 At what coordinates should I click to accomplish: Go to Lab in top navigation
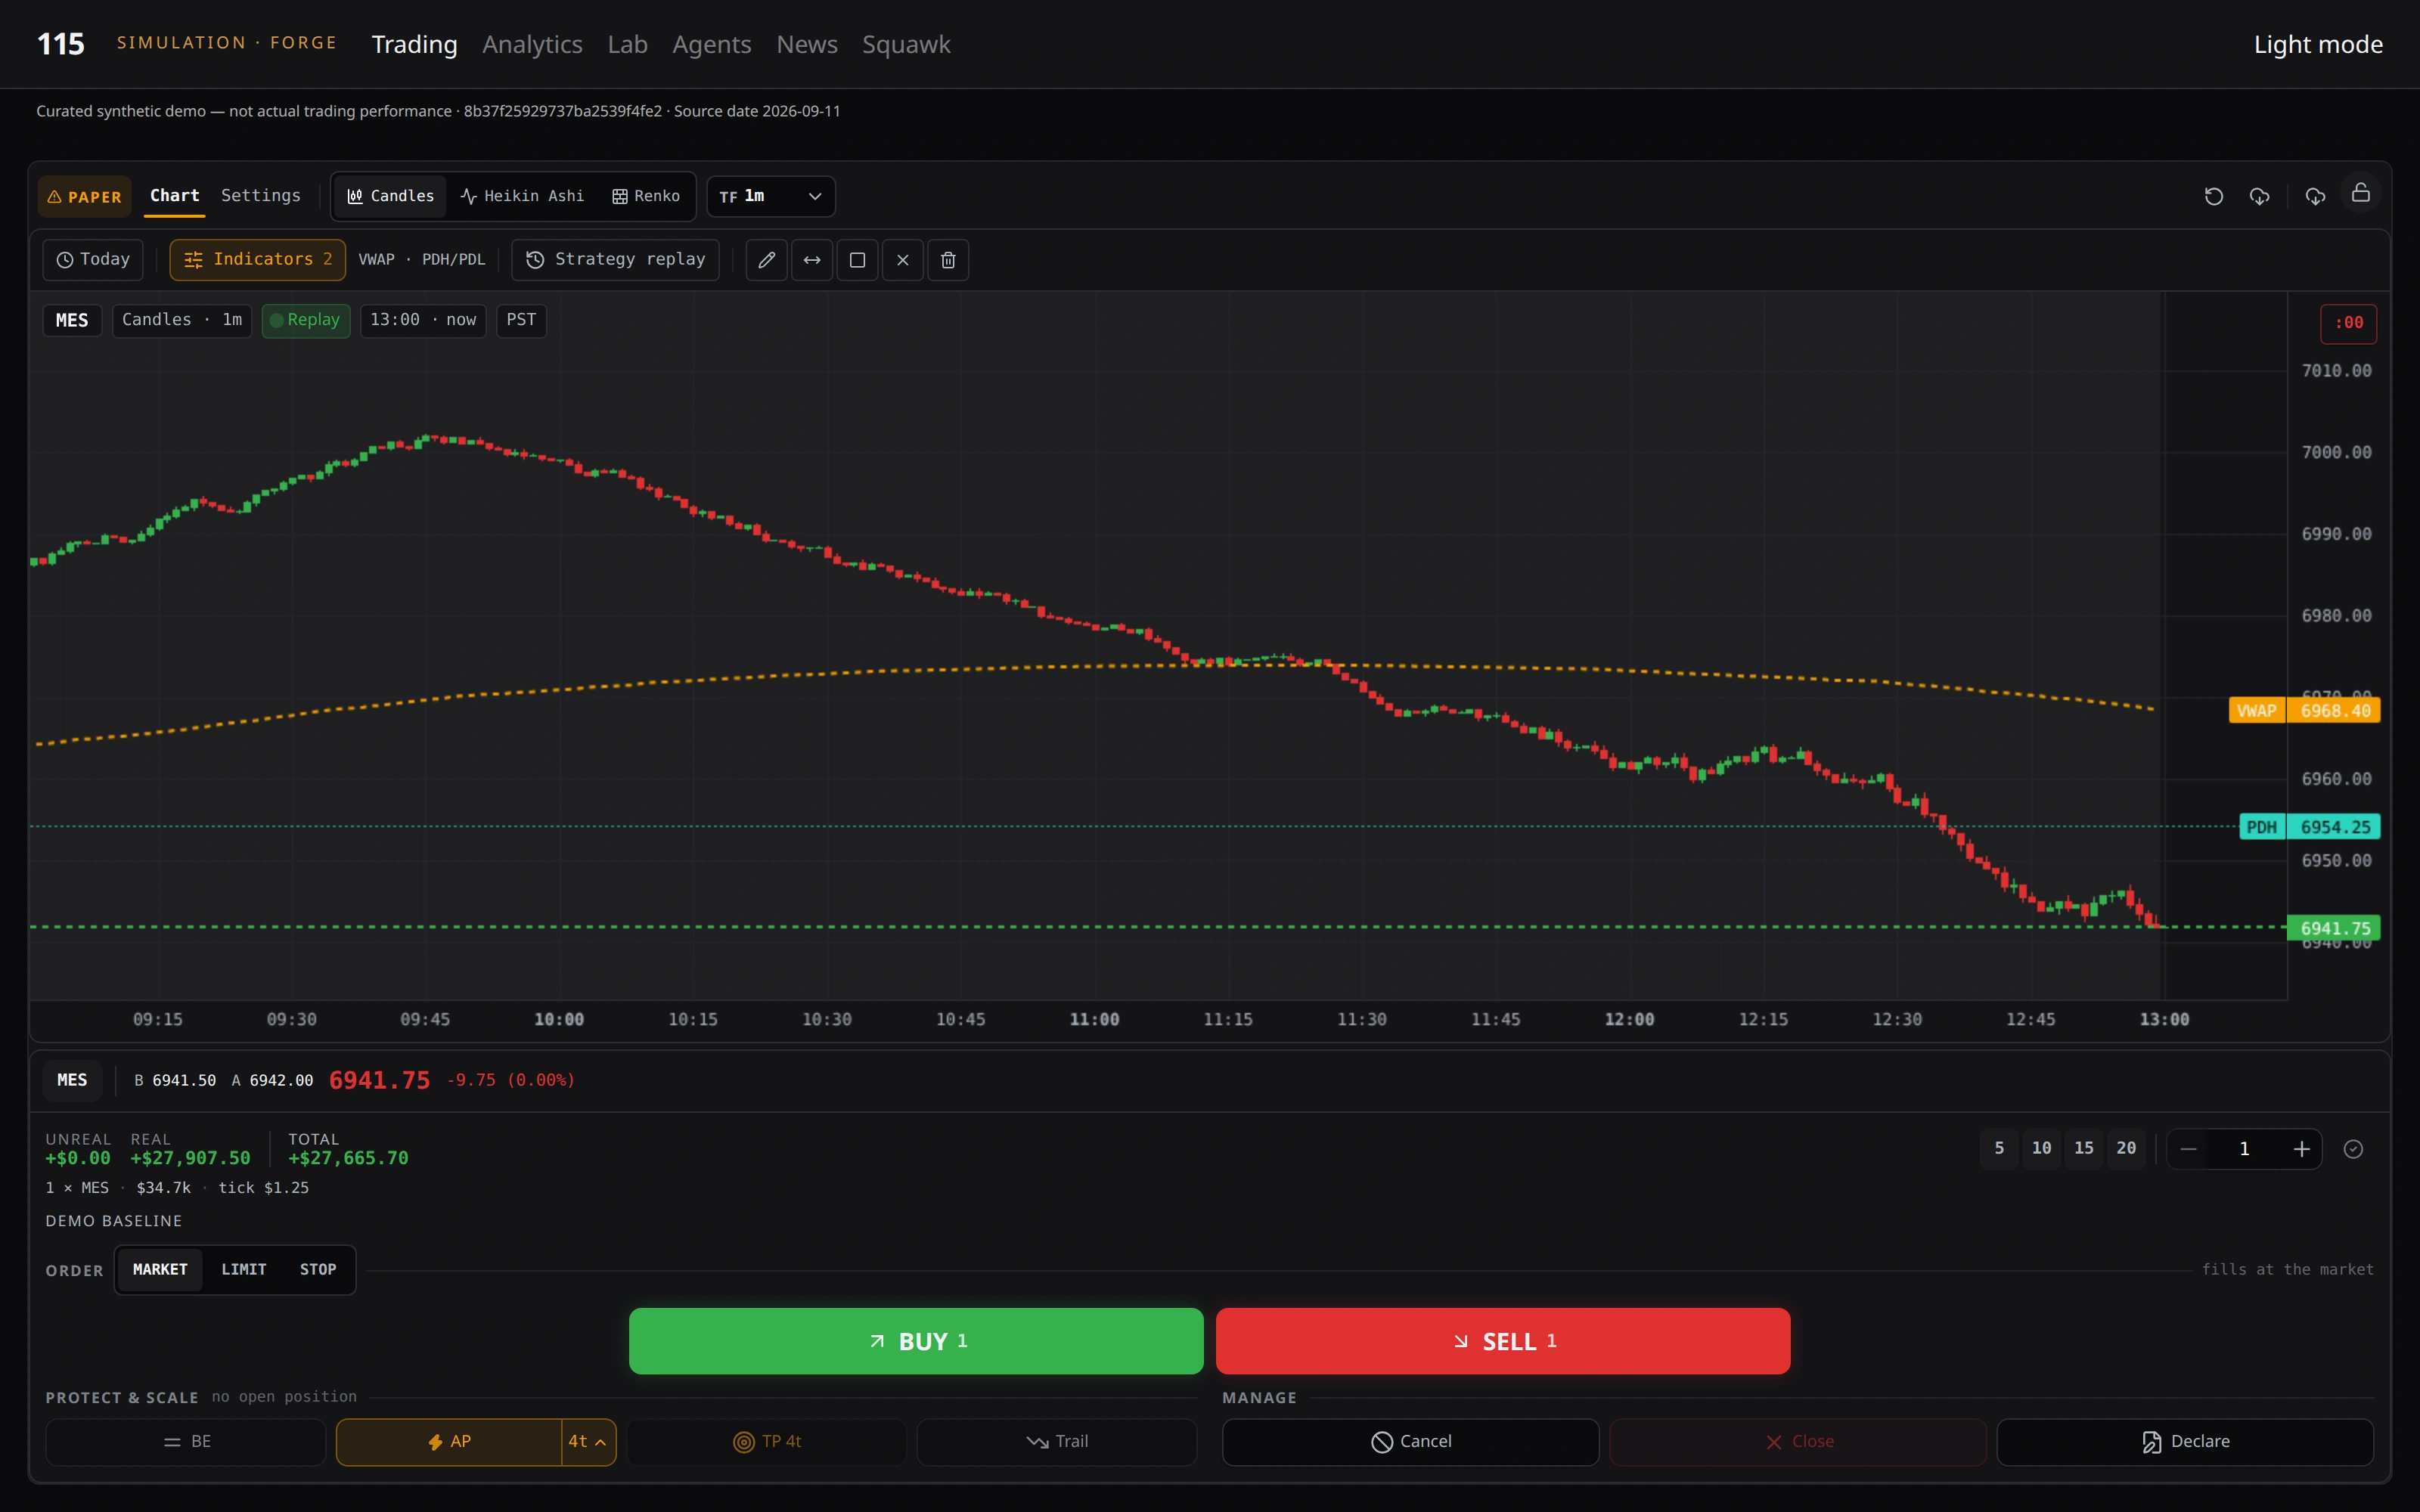(627, 44)
